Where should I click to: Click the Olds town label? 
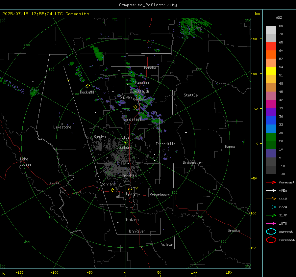pyautogui.click(x=125, y=137)
